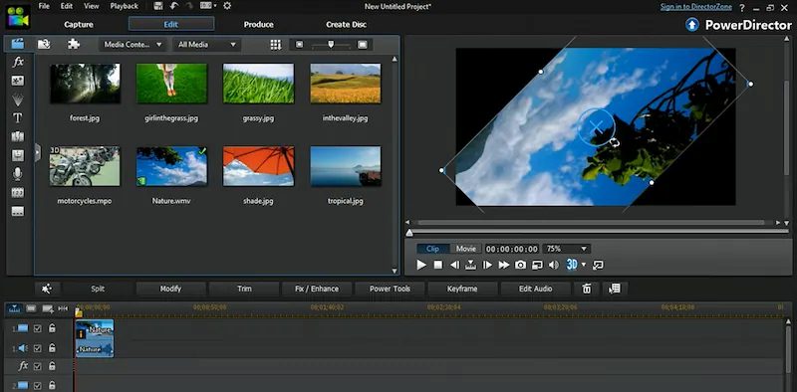Lock audio track 1
797x392 pixels.
52,348
